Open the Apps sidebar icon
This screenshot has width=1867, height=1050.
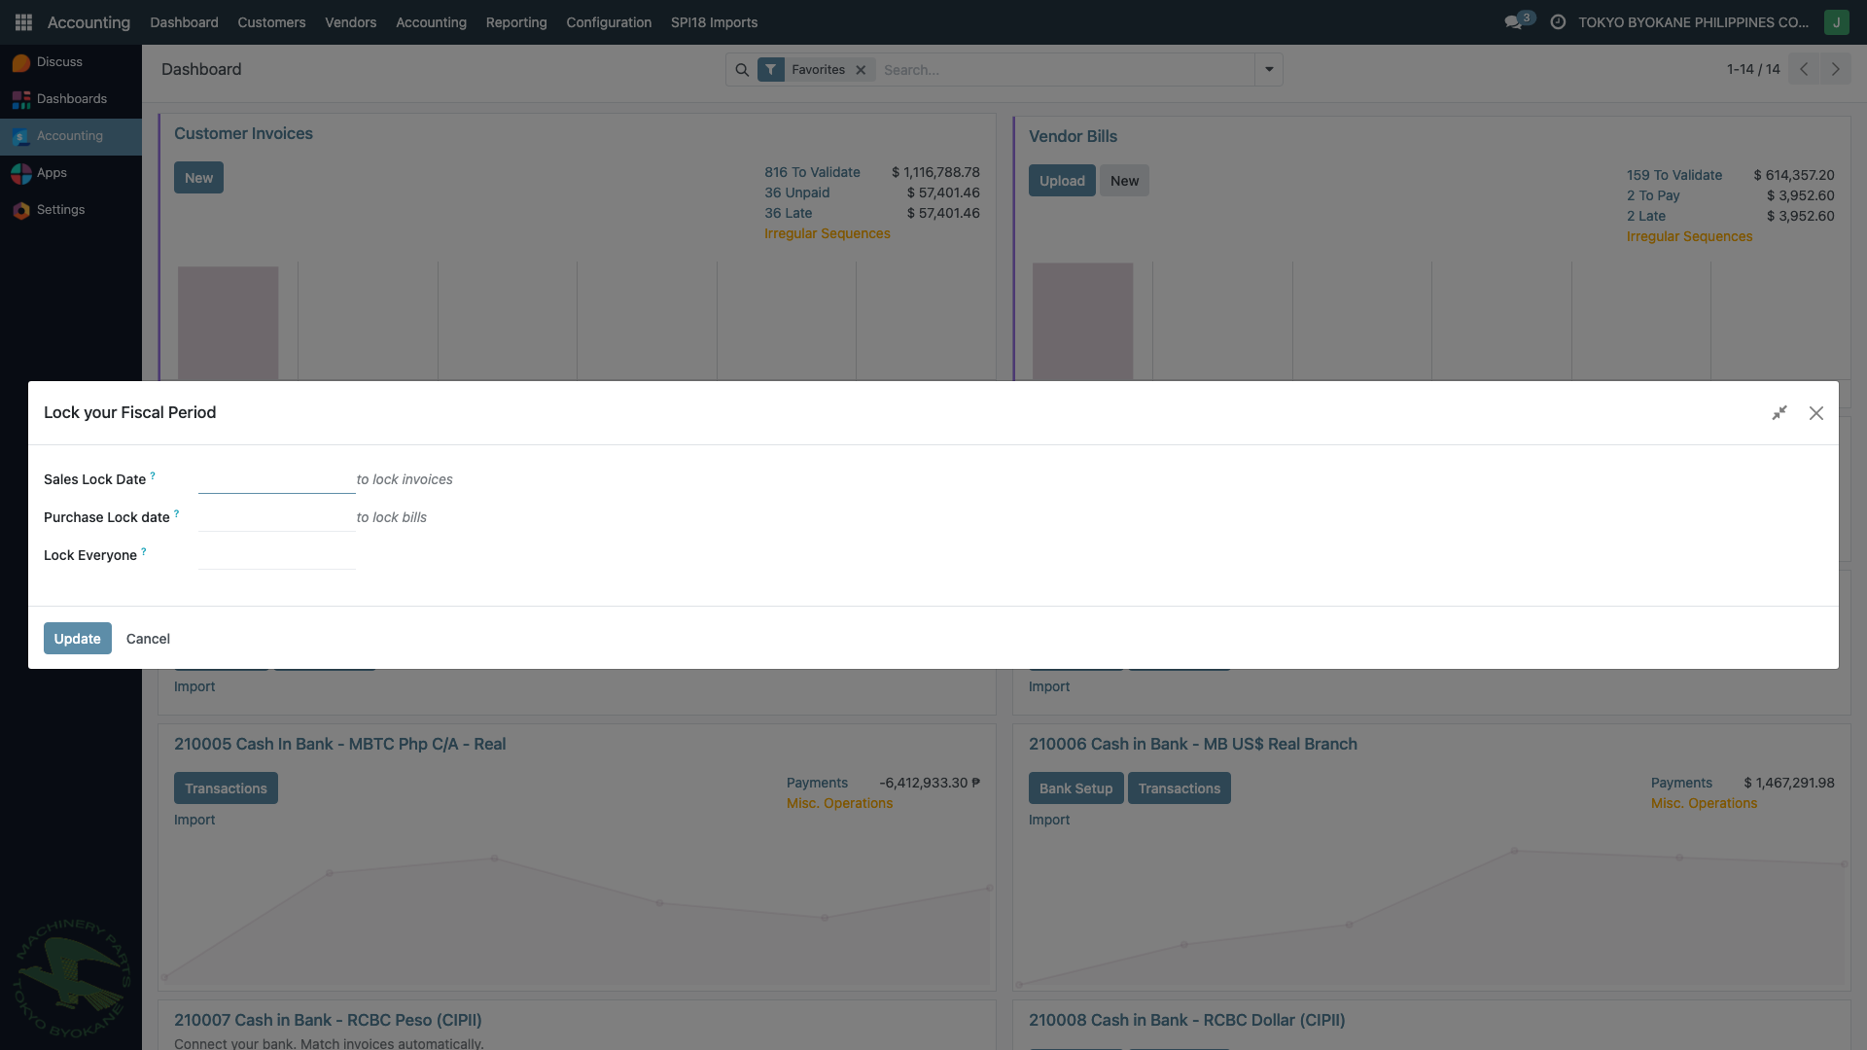(21, 173)
